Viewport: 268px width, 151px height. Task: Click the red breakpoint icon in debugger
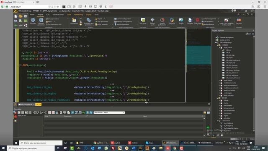point(15,117)
